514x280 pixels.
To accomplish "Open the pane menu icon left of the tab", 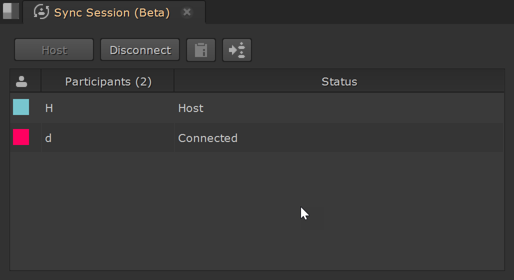I will click(x=10, y=11).
